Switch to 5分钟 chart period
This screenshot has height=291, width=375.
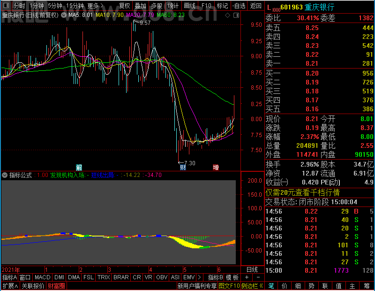55,6
